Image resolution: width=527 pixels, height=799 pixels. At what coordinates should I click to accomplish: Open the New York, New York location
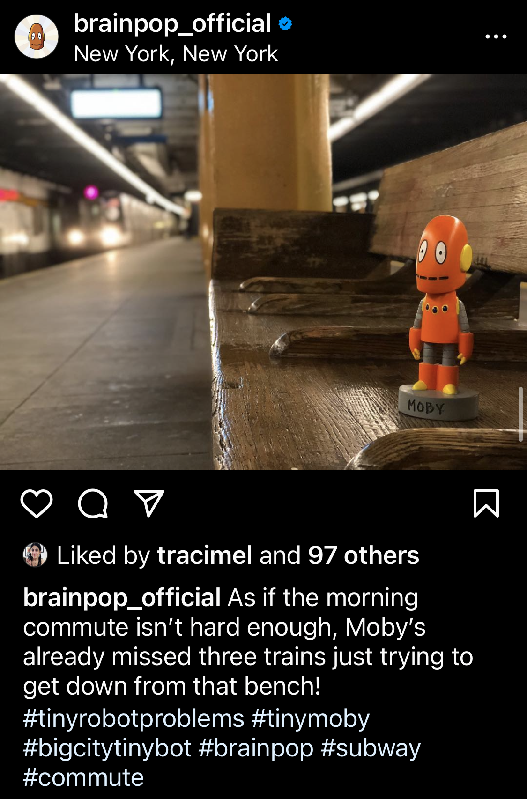[x=176, y=54]
